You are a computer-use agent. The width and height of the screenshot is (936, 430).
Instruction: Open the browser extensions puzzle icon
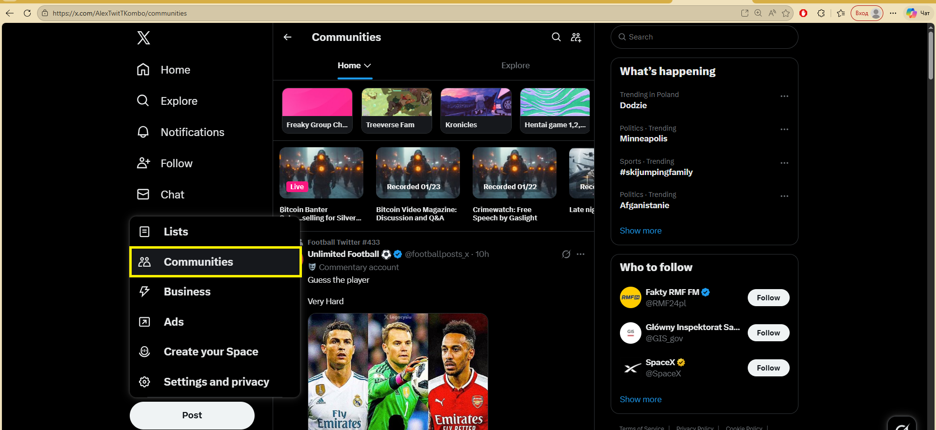821,13
